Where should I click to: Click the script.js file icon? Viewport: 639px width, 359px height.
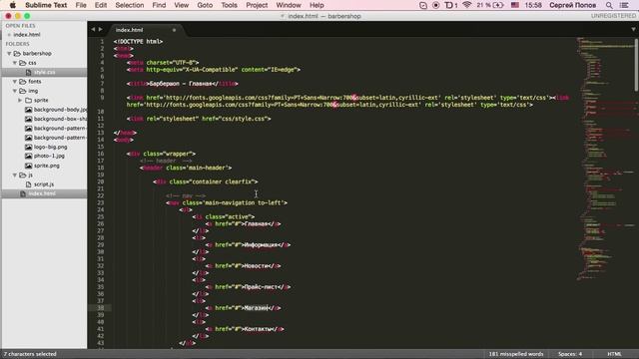tap(28, 184)
